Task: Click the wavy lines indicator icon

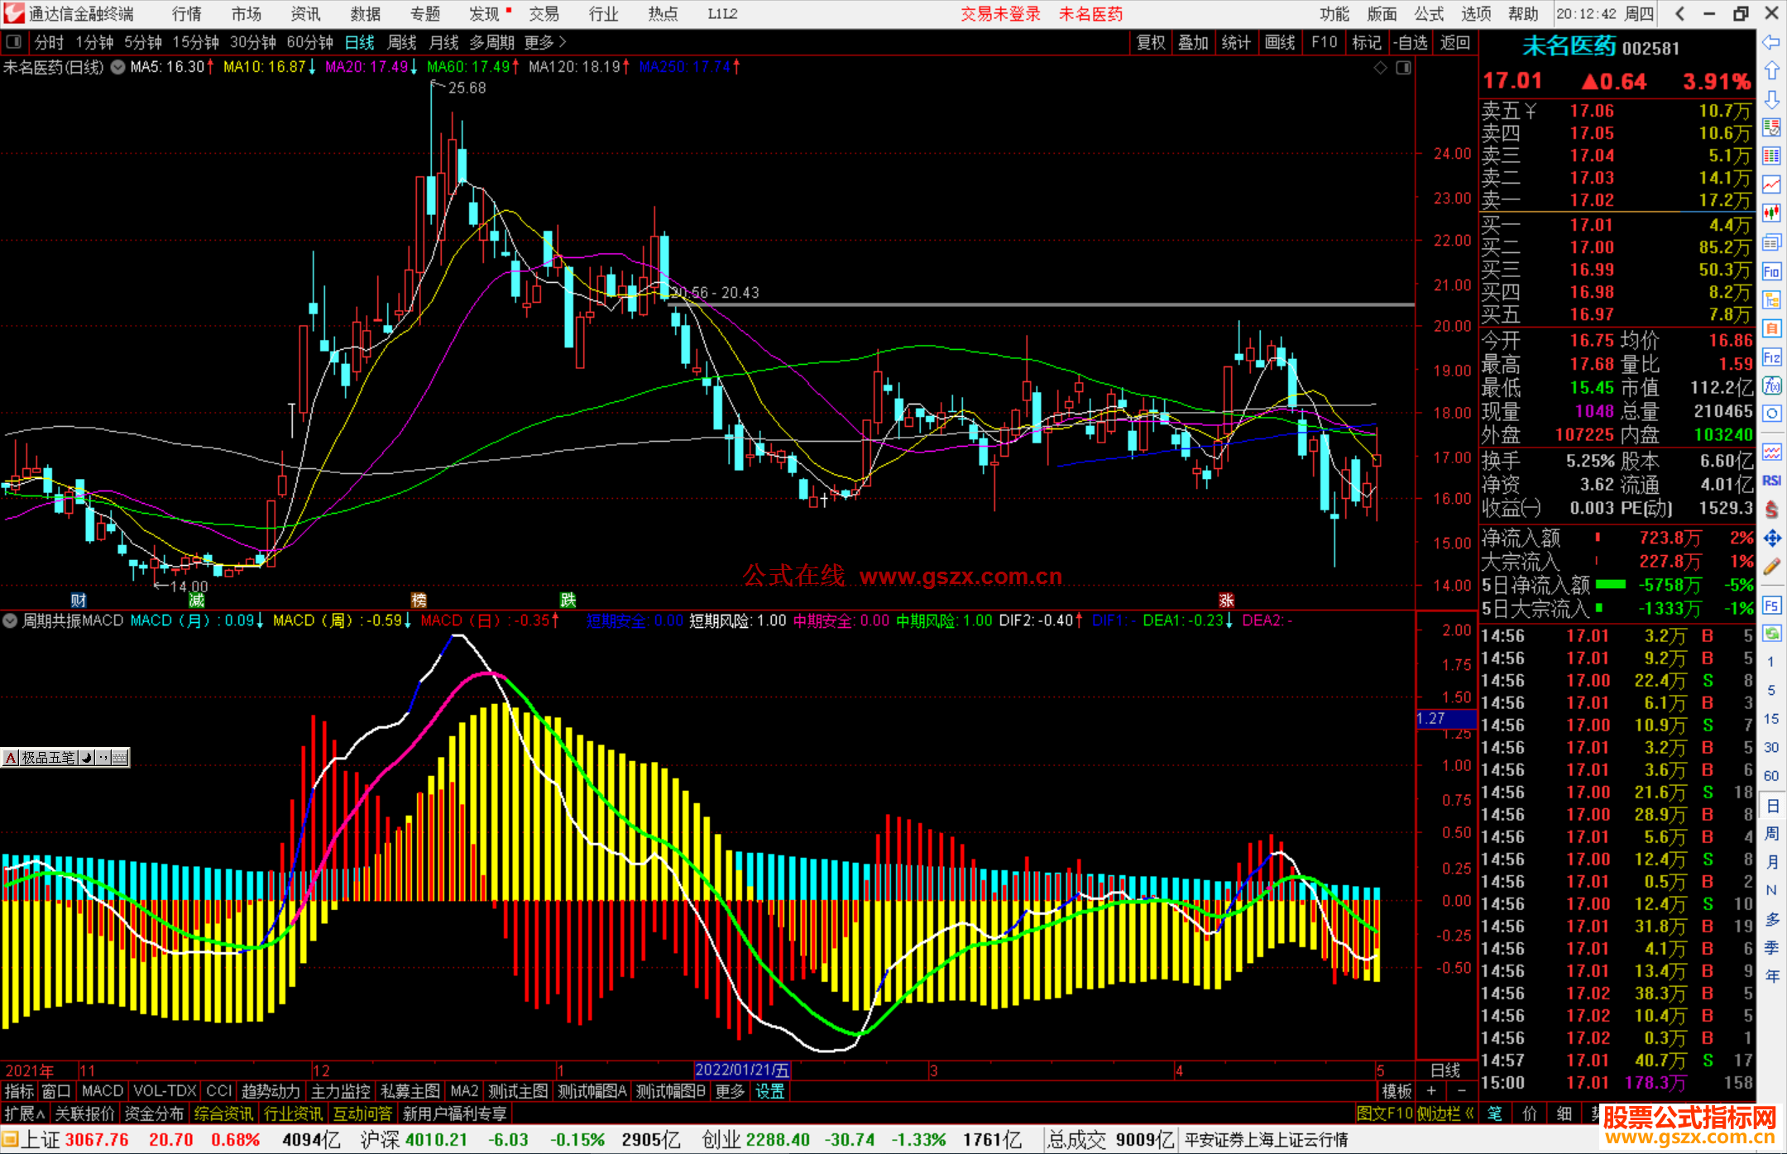Action: [1771, 452]
